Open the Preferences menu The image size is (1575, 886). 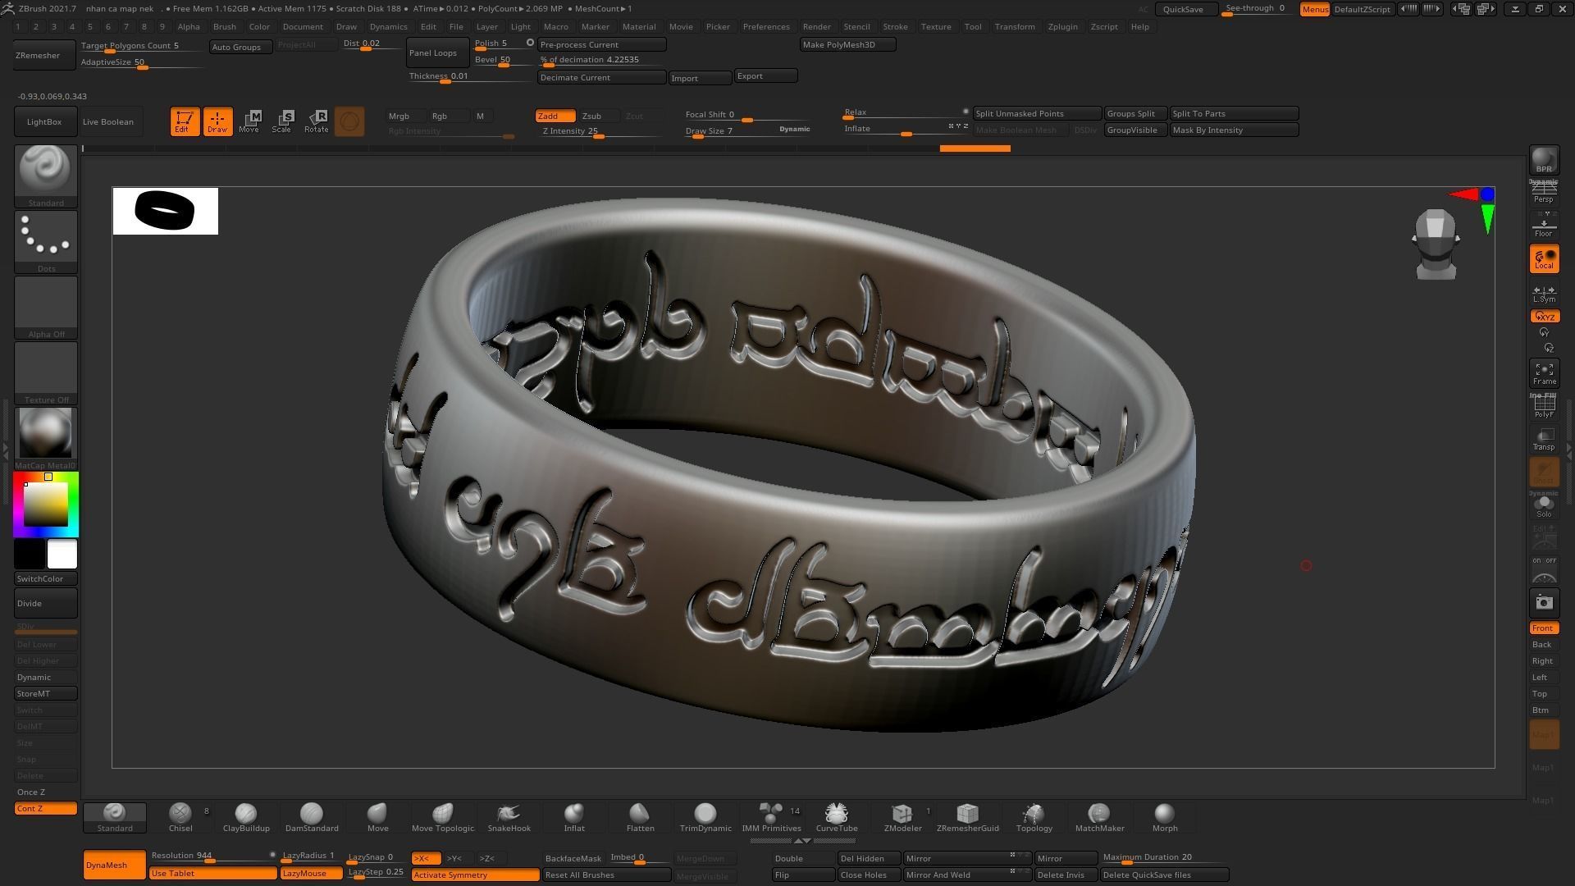[766, 26]
